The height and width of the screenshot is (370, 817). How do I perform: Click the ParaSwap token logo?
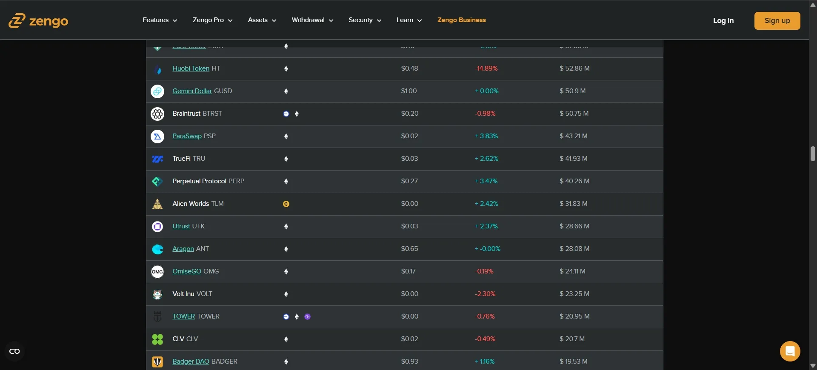pos(157,136)
